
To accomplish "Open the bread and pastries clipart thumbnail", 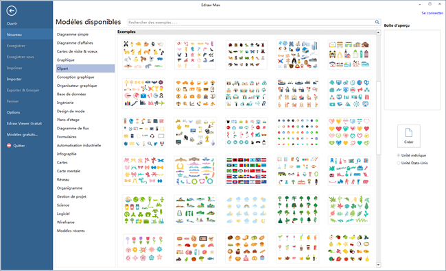I will coord(246,248).
